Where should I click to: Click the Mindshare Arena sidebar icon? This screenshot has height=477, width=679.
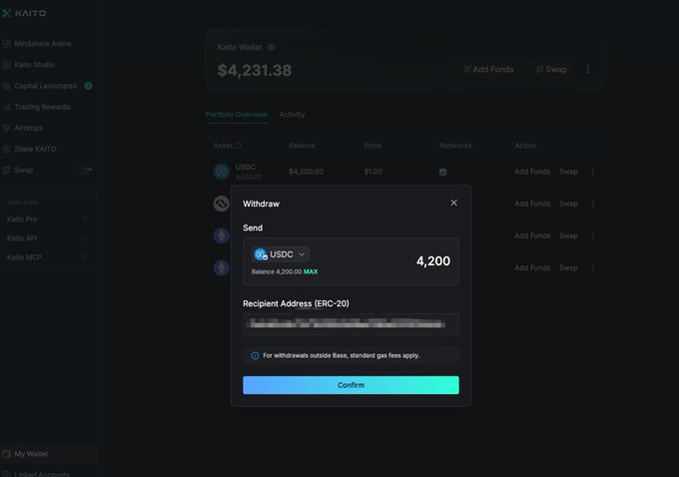coord(7,44)
